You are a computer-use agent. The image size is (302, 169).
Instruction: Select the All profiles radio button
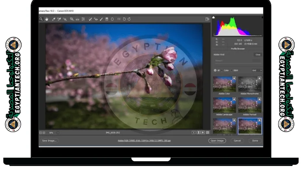(215, 70)
